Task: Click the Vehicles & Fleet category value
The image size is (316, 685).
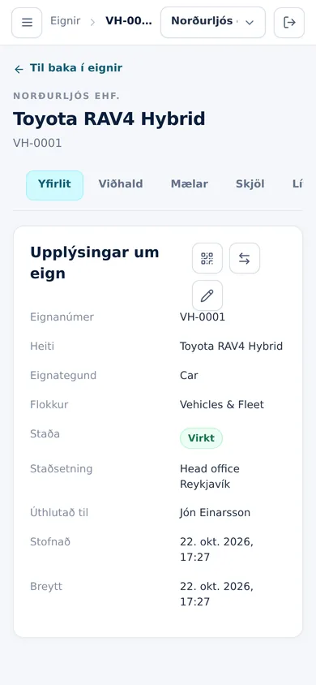Action: [x=222, y=405]
